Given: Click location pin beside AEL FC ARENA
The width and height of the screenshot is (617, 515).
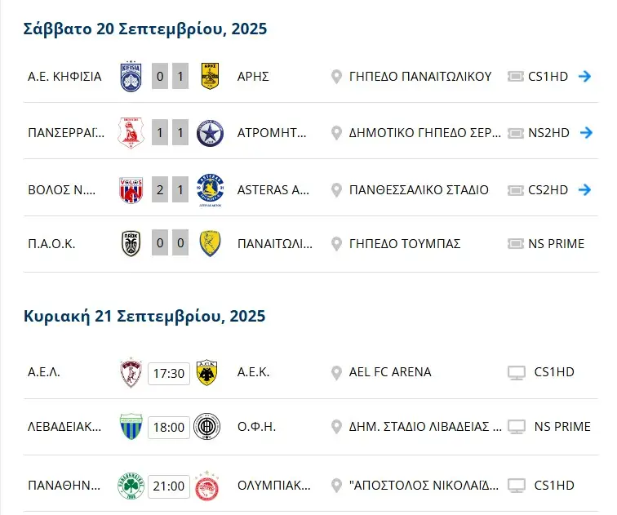Looking at the screenshot, I should click(335, 373).
